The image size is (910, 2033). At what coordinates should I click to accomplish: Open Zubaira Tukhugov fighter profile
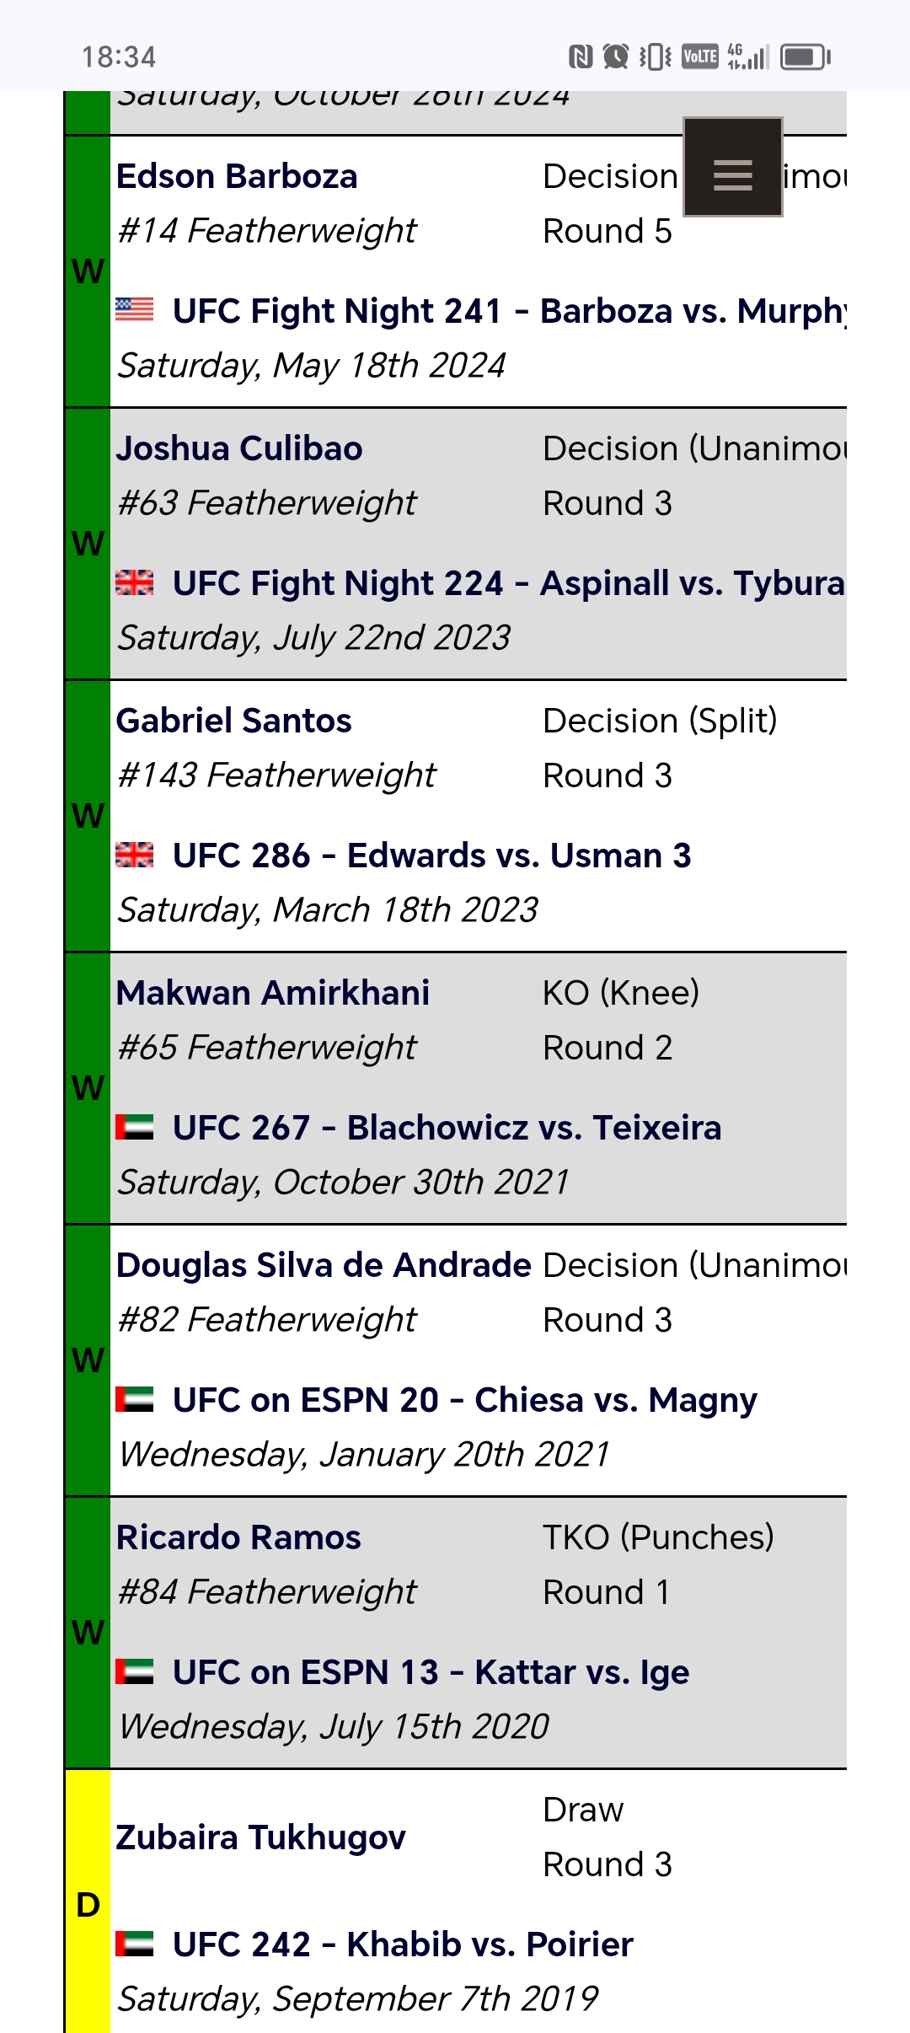tap(260, 1837)
